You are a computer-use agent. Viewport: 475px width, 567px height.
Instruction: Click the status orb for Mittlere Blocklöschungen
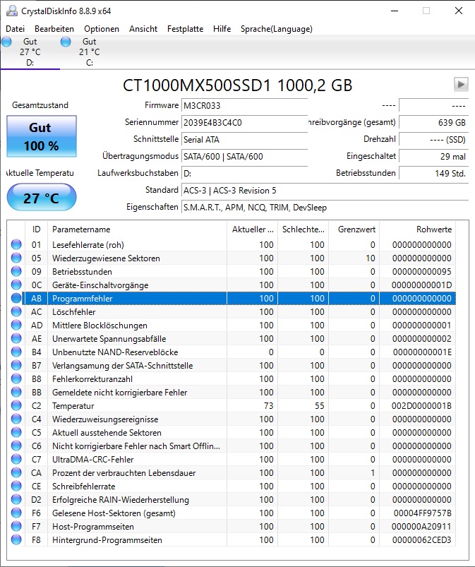[16, 325]
